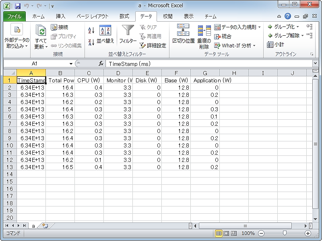The width and height of the screenshot is (322, 241).
Task: Click the Subtotal (小計) command
Action: (x=275, y=45)
